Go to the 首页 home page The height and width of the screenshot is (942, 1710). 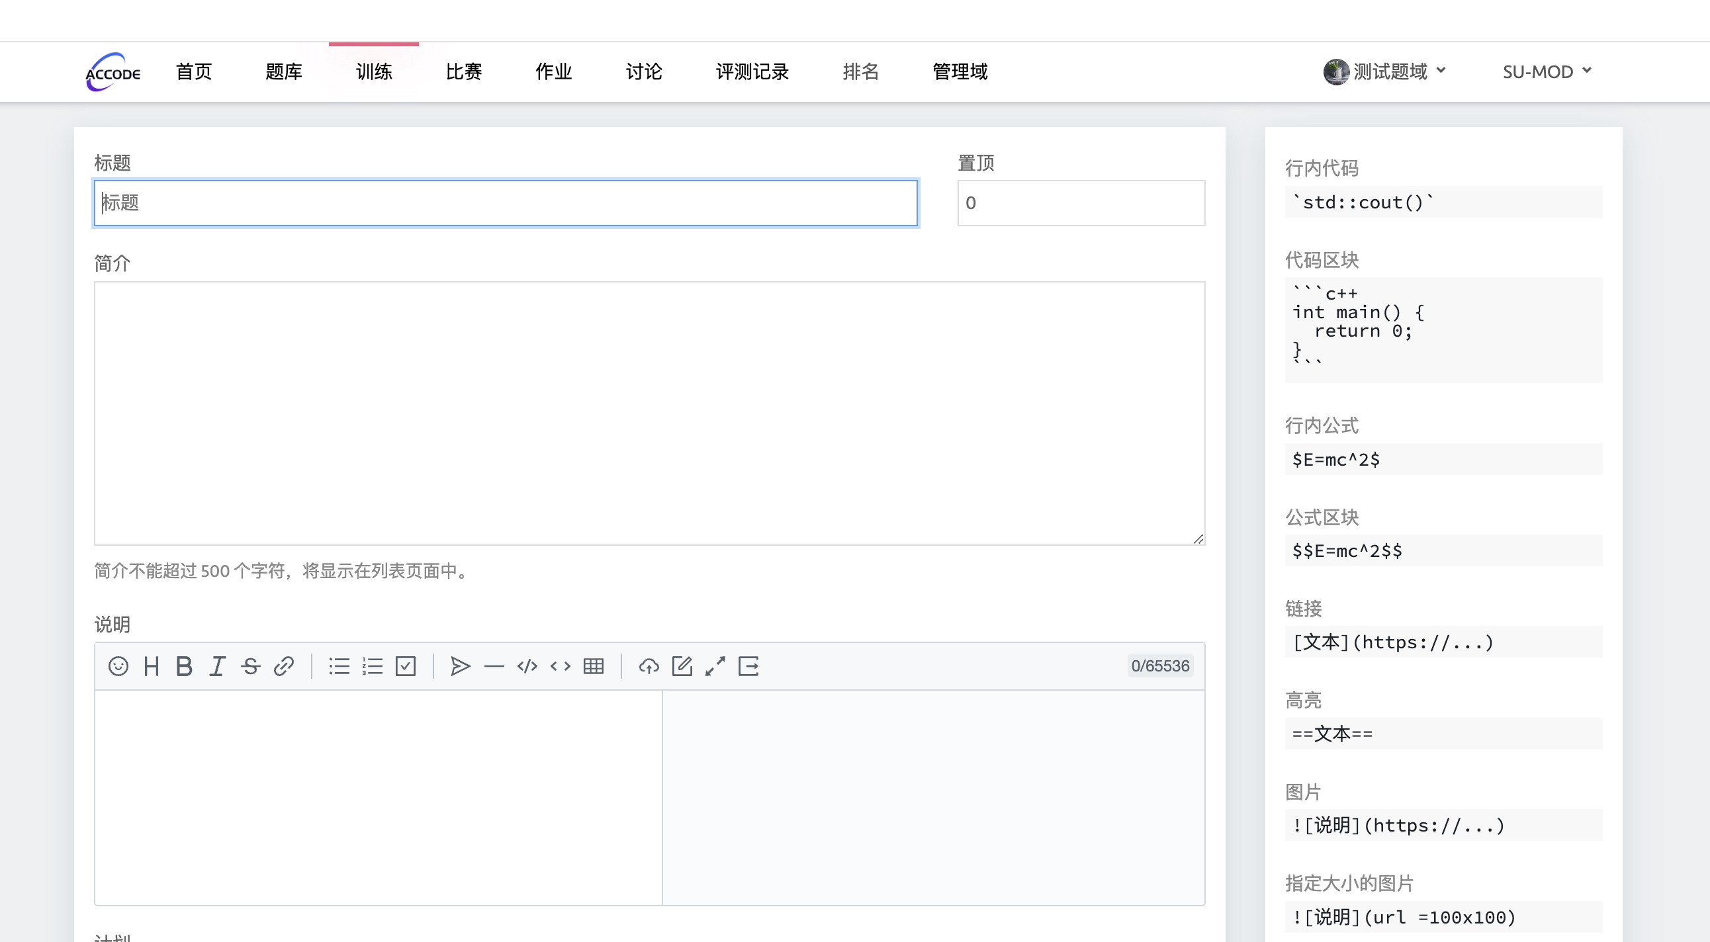[x=194, y=71]
